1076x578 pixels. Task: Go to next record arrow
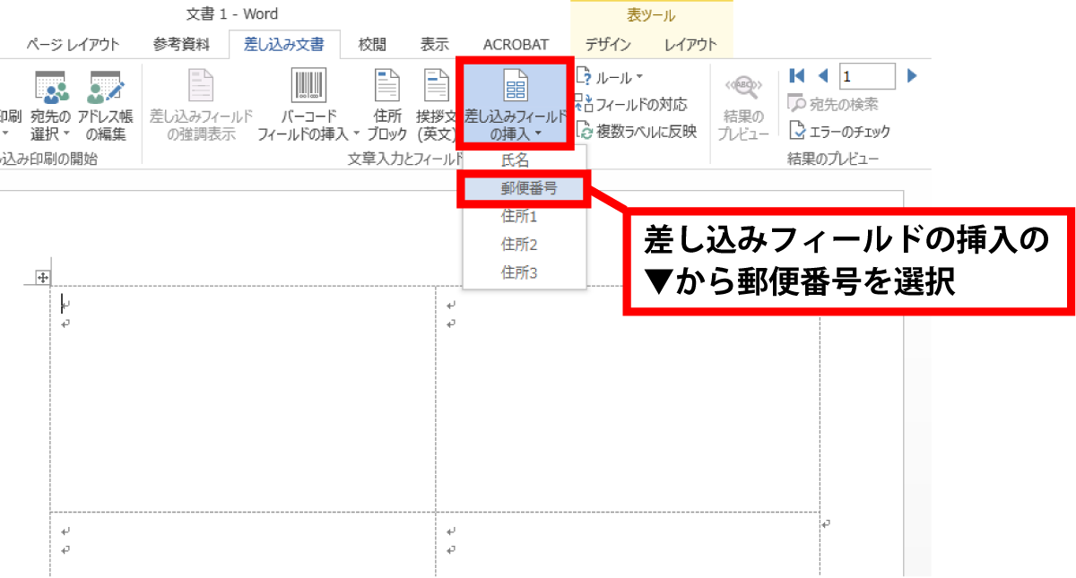912,76
